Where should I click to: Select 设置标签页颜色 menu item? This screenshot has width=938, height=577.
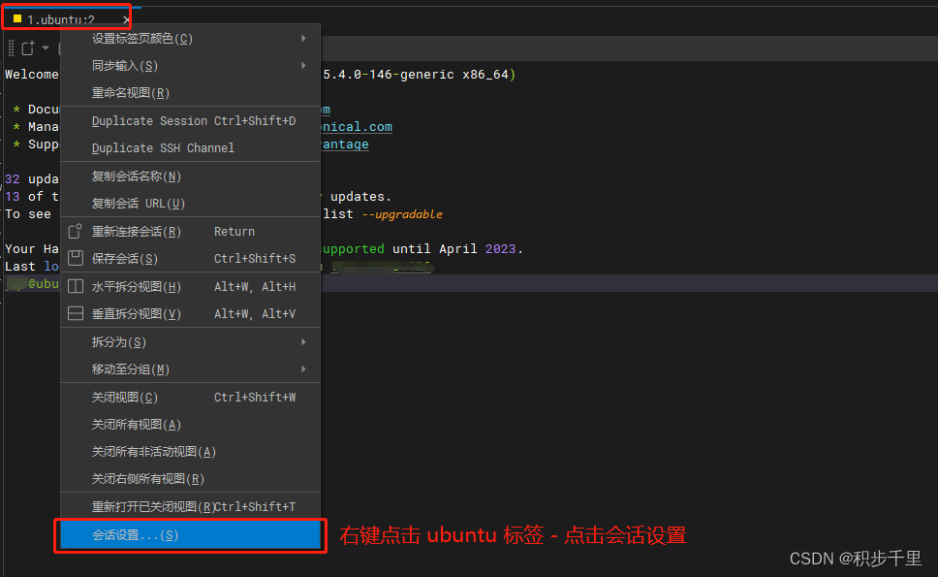[190, 39]
